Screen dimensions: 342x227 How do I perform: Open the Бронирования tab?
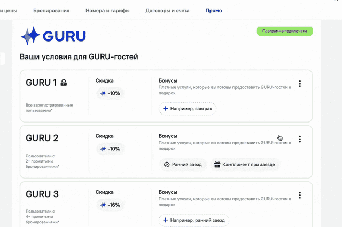click(51, 11)
